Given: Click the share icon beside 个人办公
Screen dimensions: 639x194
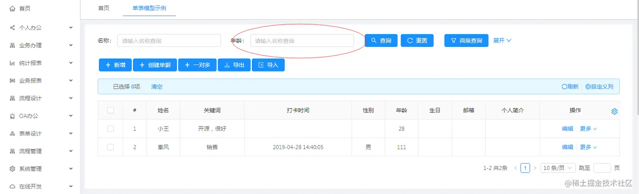Looking at the screenshot, I should coord(12,28).
